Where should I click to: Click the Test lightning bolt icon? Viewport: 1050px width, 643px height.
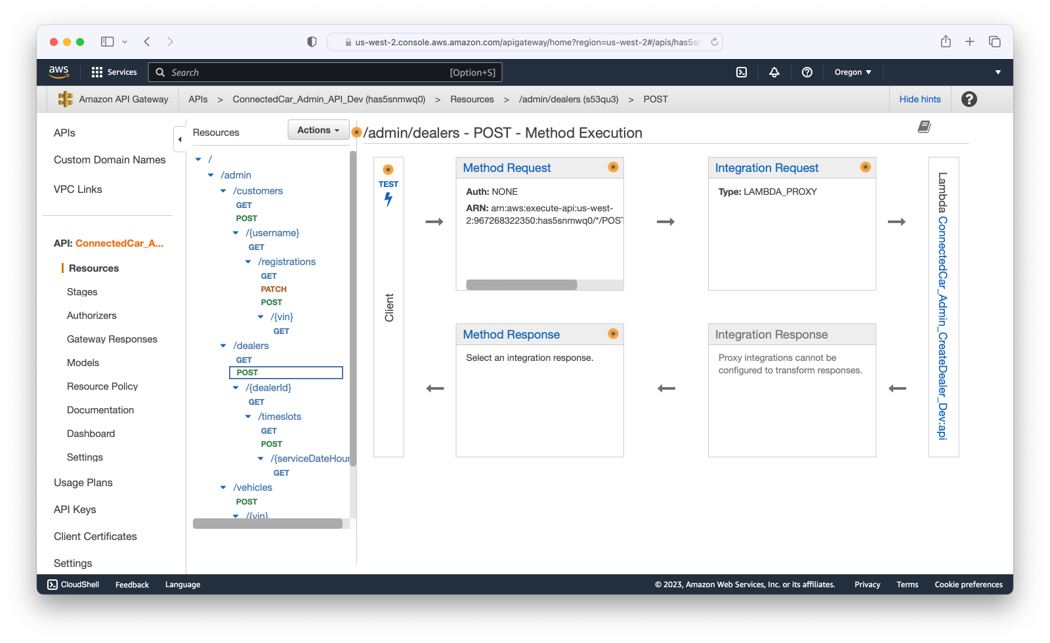pyautogui.click(x=388, y=199)
